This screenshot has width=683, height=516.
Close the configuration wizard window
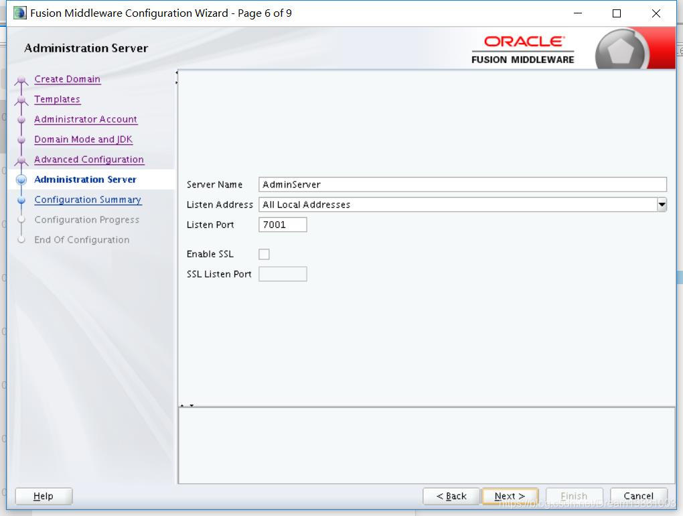tap(656, 13)
